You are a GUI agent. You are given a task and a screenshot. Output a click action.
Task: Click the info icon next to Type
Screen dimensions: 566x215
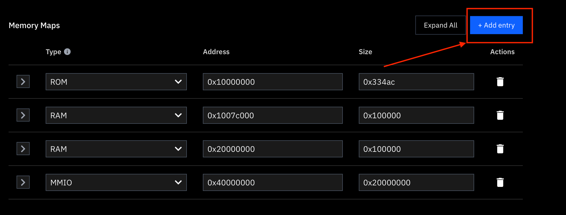[67, 52]
